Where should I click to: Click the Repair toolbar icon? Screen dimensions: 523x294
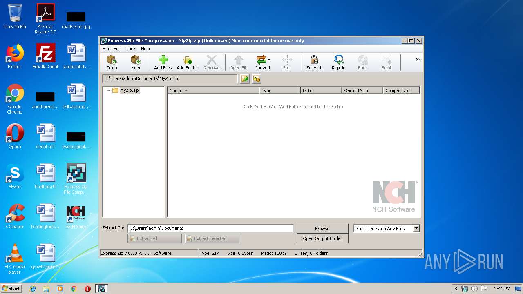coord(338,62)
